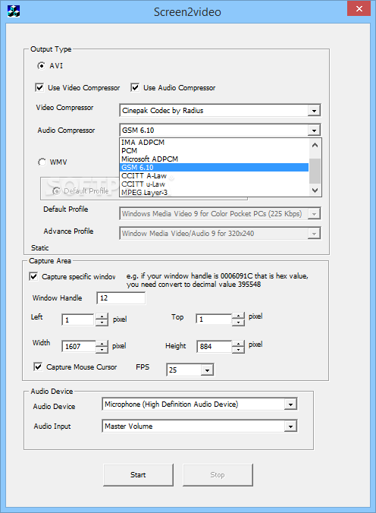Open the FPS dropdown
The width and height of the screenshot is (376, 513).
click(x=207, y=370)
